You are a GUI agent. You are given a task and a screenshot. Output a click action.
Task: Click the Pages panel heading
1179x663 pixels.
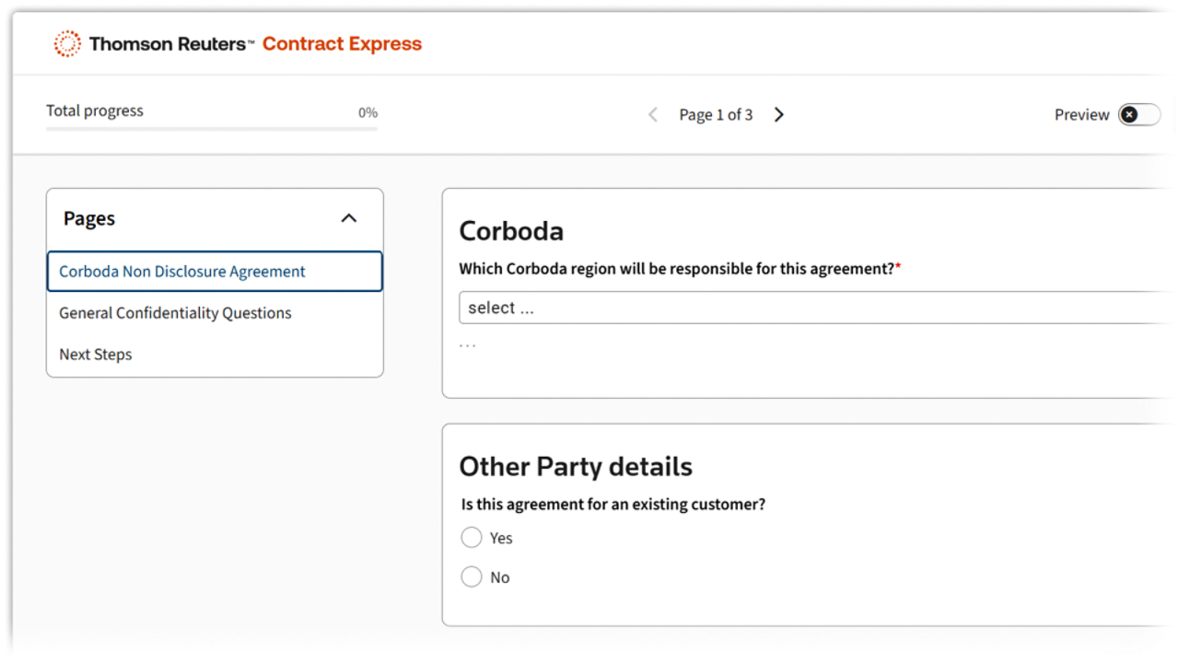point(89,218)
